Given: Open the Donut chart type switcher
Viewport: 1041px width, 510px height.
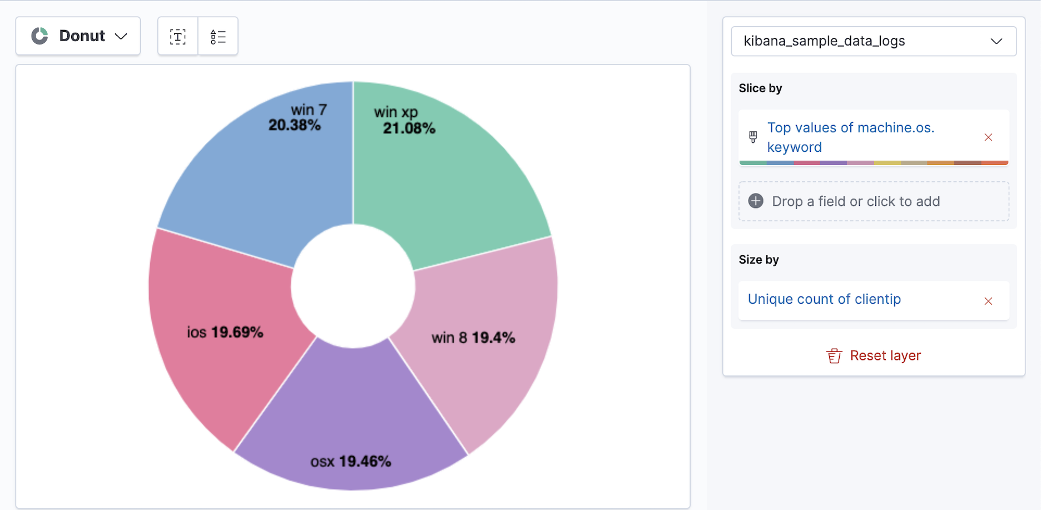Looking at the screenshot, I should pyautogui.click(x=78, y=36).
